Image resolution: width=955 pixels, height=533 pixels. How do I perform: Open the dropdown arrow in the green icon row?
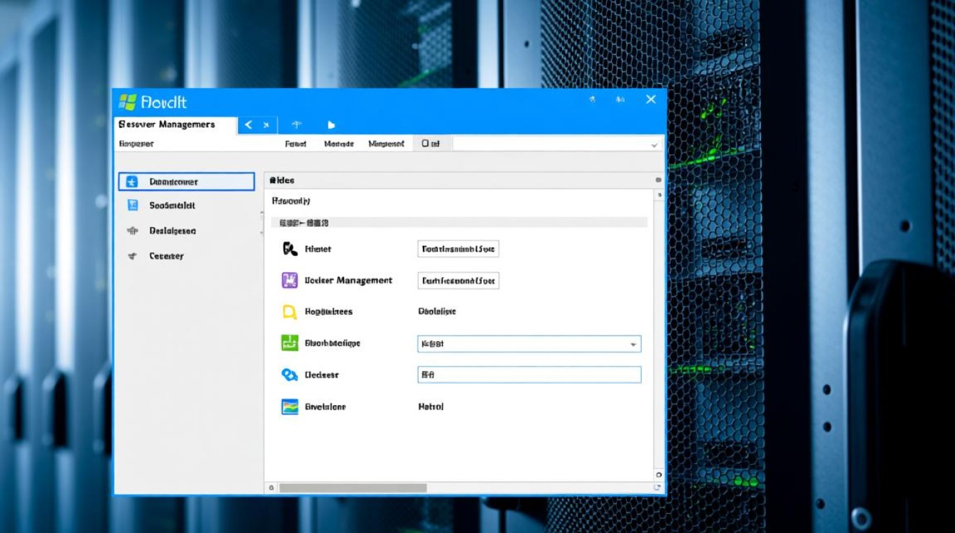[x=632, y=344]
